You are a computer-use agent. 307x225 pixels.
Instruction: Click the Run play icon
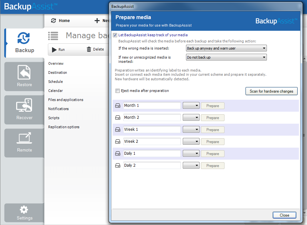(x=54, y=50)
